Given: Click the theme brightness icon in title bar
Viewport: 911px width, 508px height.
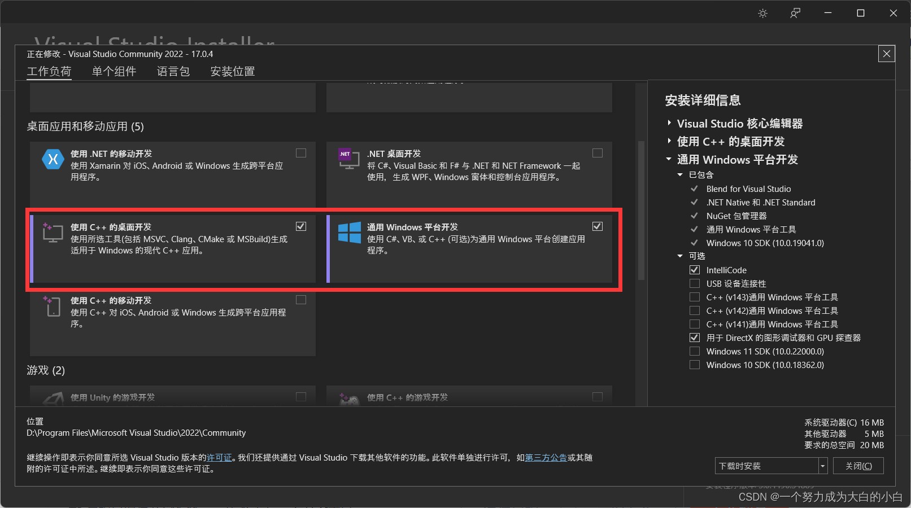Looking at the screenshot, I should pyautogui.click(x=762, y=12).
